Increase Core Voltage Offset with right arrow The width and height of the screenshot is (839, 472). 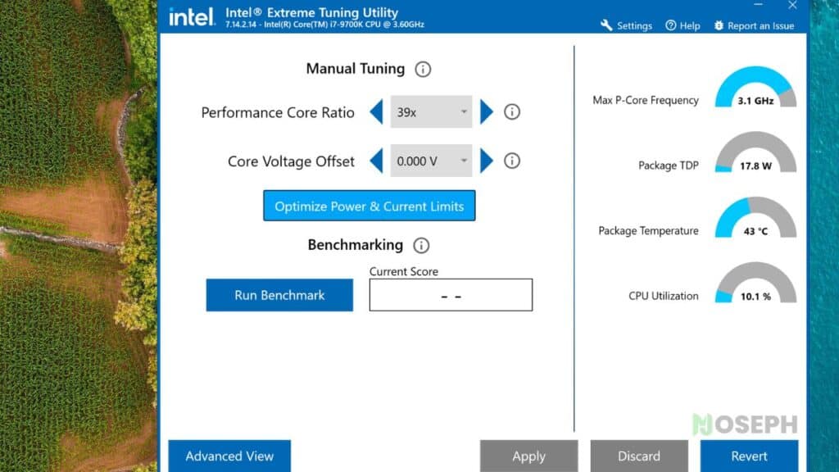pyautogui.click(x=487, y=161)
